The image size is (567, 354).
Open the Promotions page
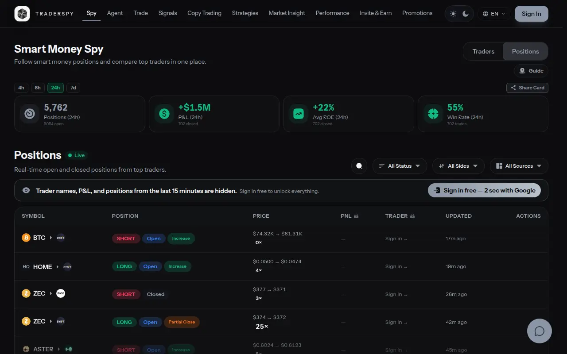[x=417, y=13]
